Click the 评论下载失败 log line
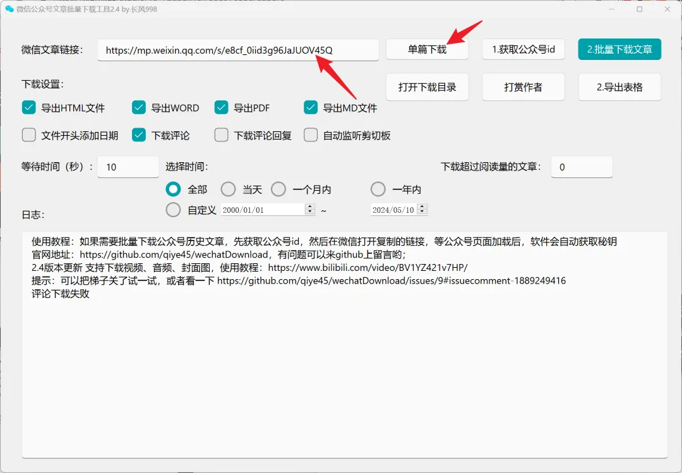The width and height of the screenshot is (682, 473). tap(61, 294)
